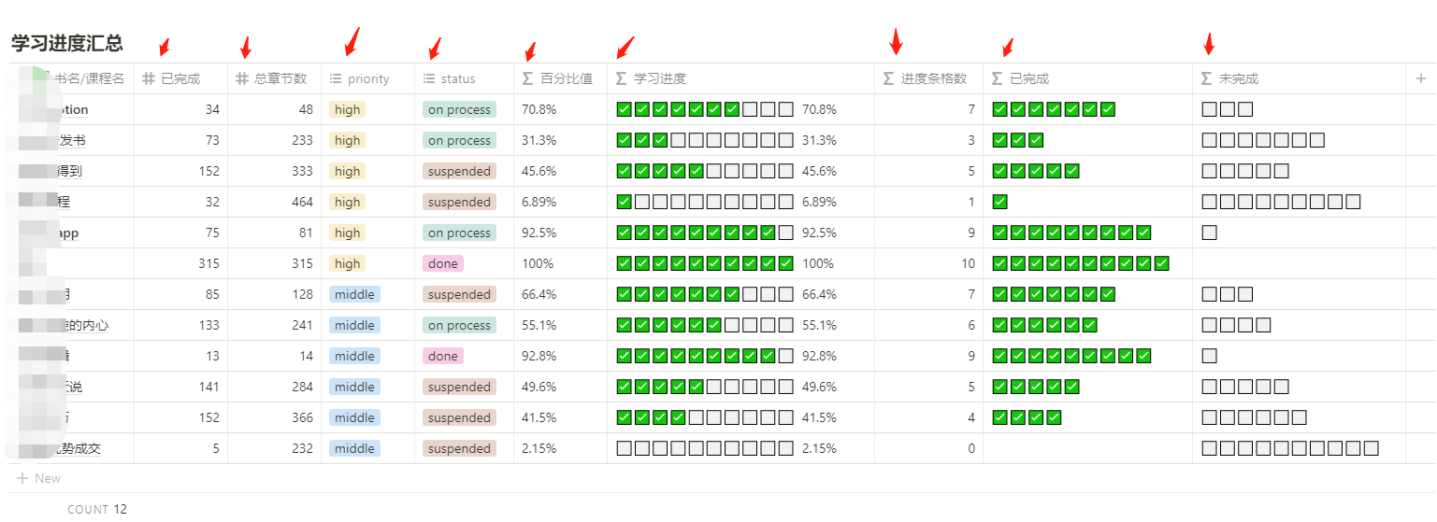
Task: Select the completed cell showing 73
Action: pos(180,140)
